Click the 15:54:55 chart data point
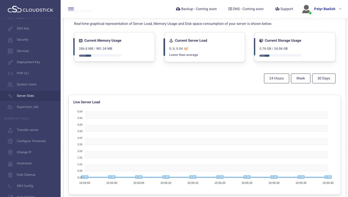The height and width of the screenshot is (197, 348). point(85,177)
